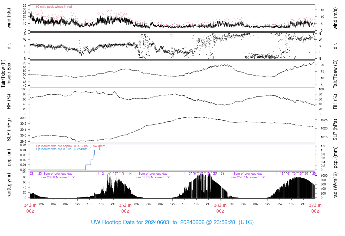Click the 'pcp. (in)' left axis label
The width and height of the screenshot is (345, 236).
pos(9,157)
